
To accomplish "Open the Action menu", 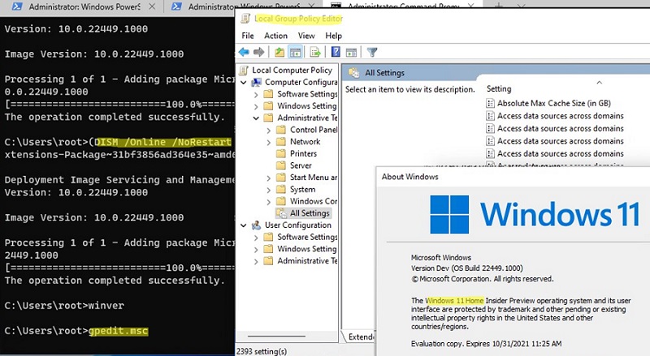I will point(275,36).
